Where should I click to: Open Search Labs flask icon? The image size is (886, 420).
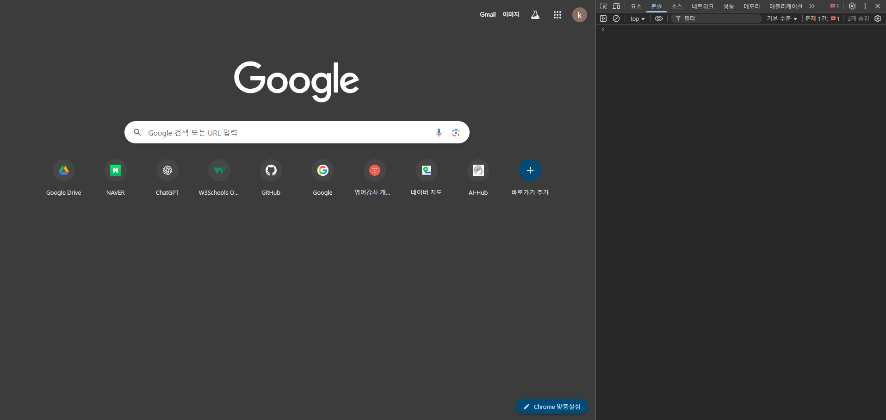[535, 15]
